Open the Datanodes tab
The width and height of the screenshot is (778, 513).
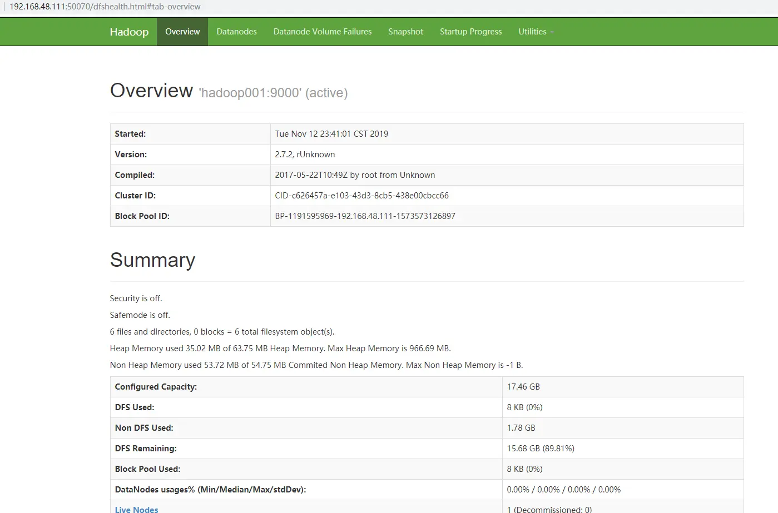[236, 32]
